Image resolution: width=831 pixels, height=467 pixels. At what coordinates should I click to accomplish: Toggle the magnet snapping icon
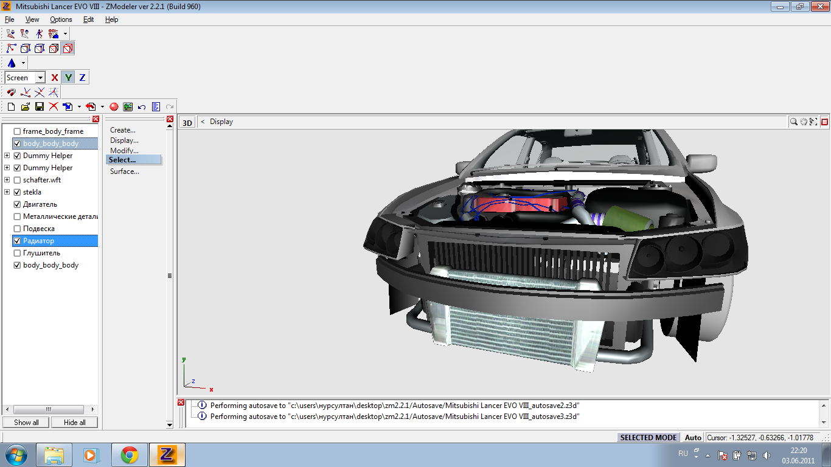click(12, 92)
